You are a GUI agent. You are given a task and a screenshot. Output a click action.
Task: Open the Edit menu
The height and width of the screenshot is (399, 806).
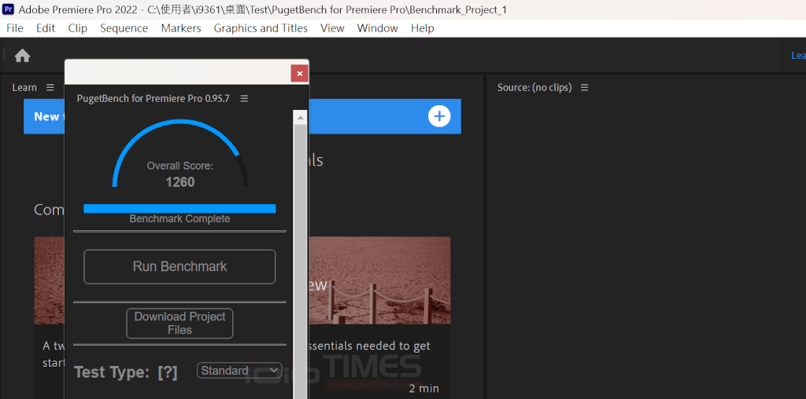pos(46,28)
